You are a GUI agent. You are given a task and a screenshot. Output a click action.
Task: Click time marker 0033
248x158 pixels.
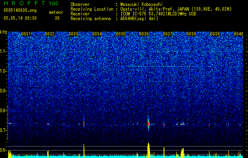73,34
